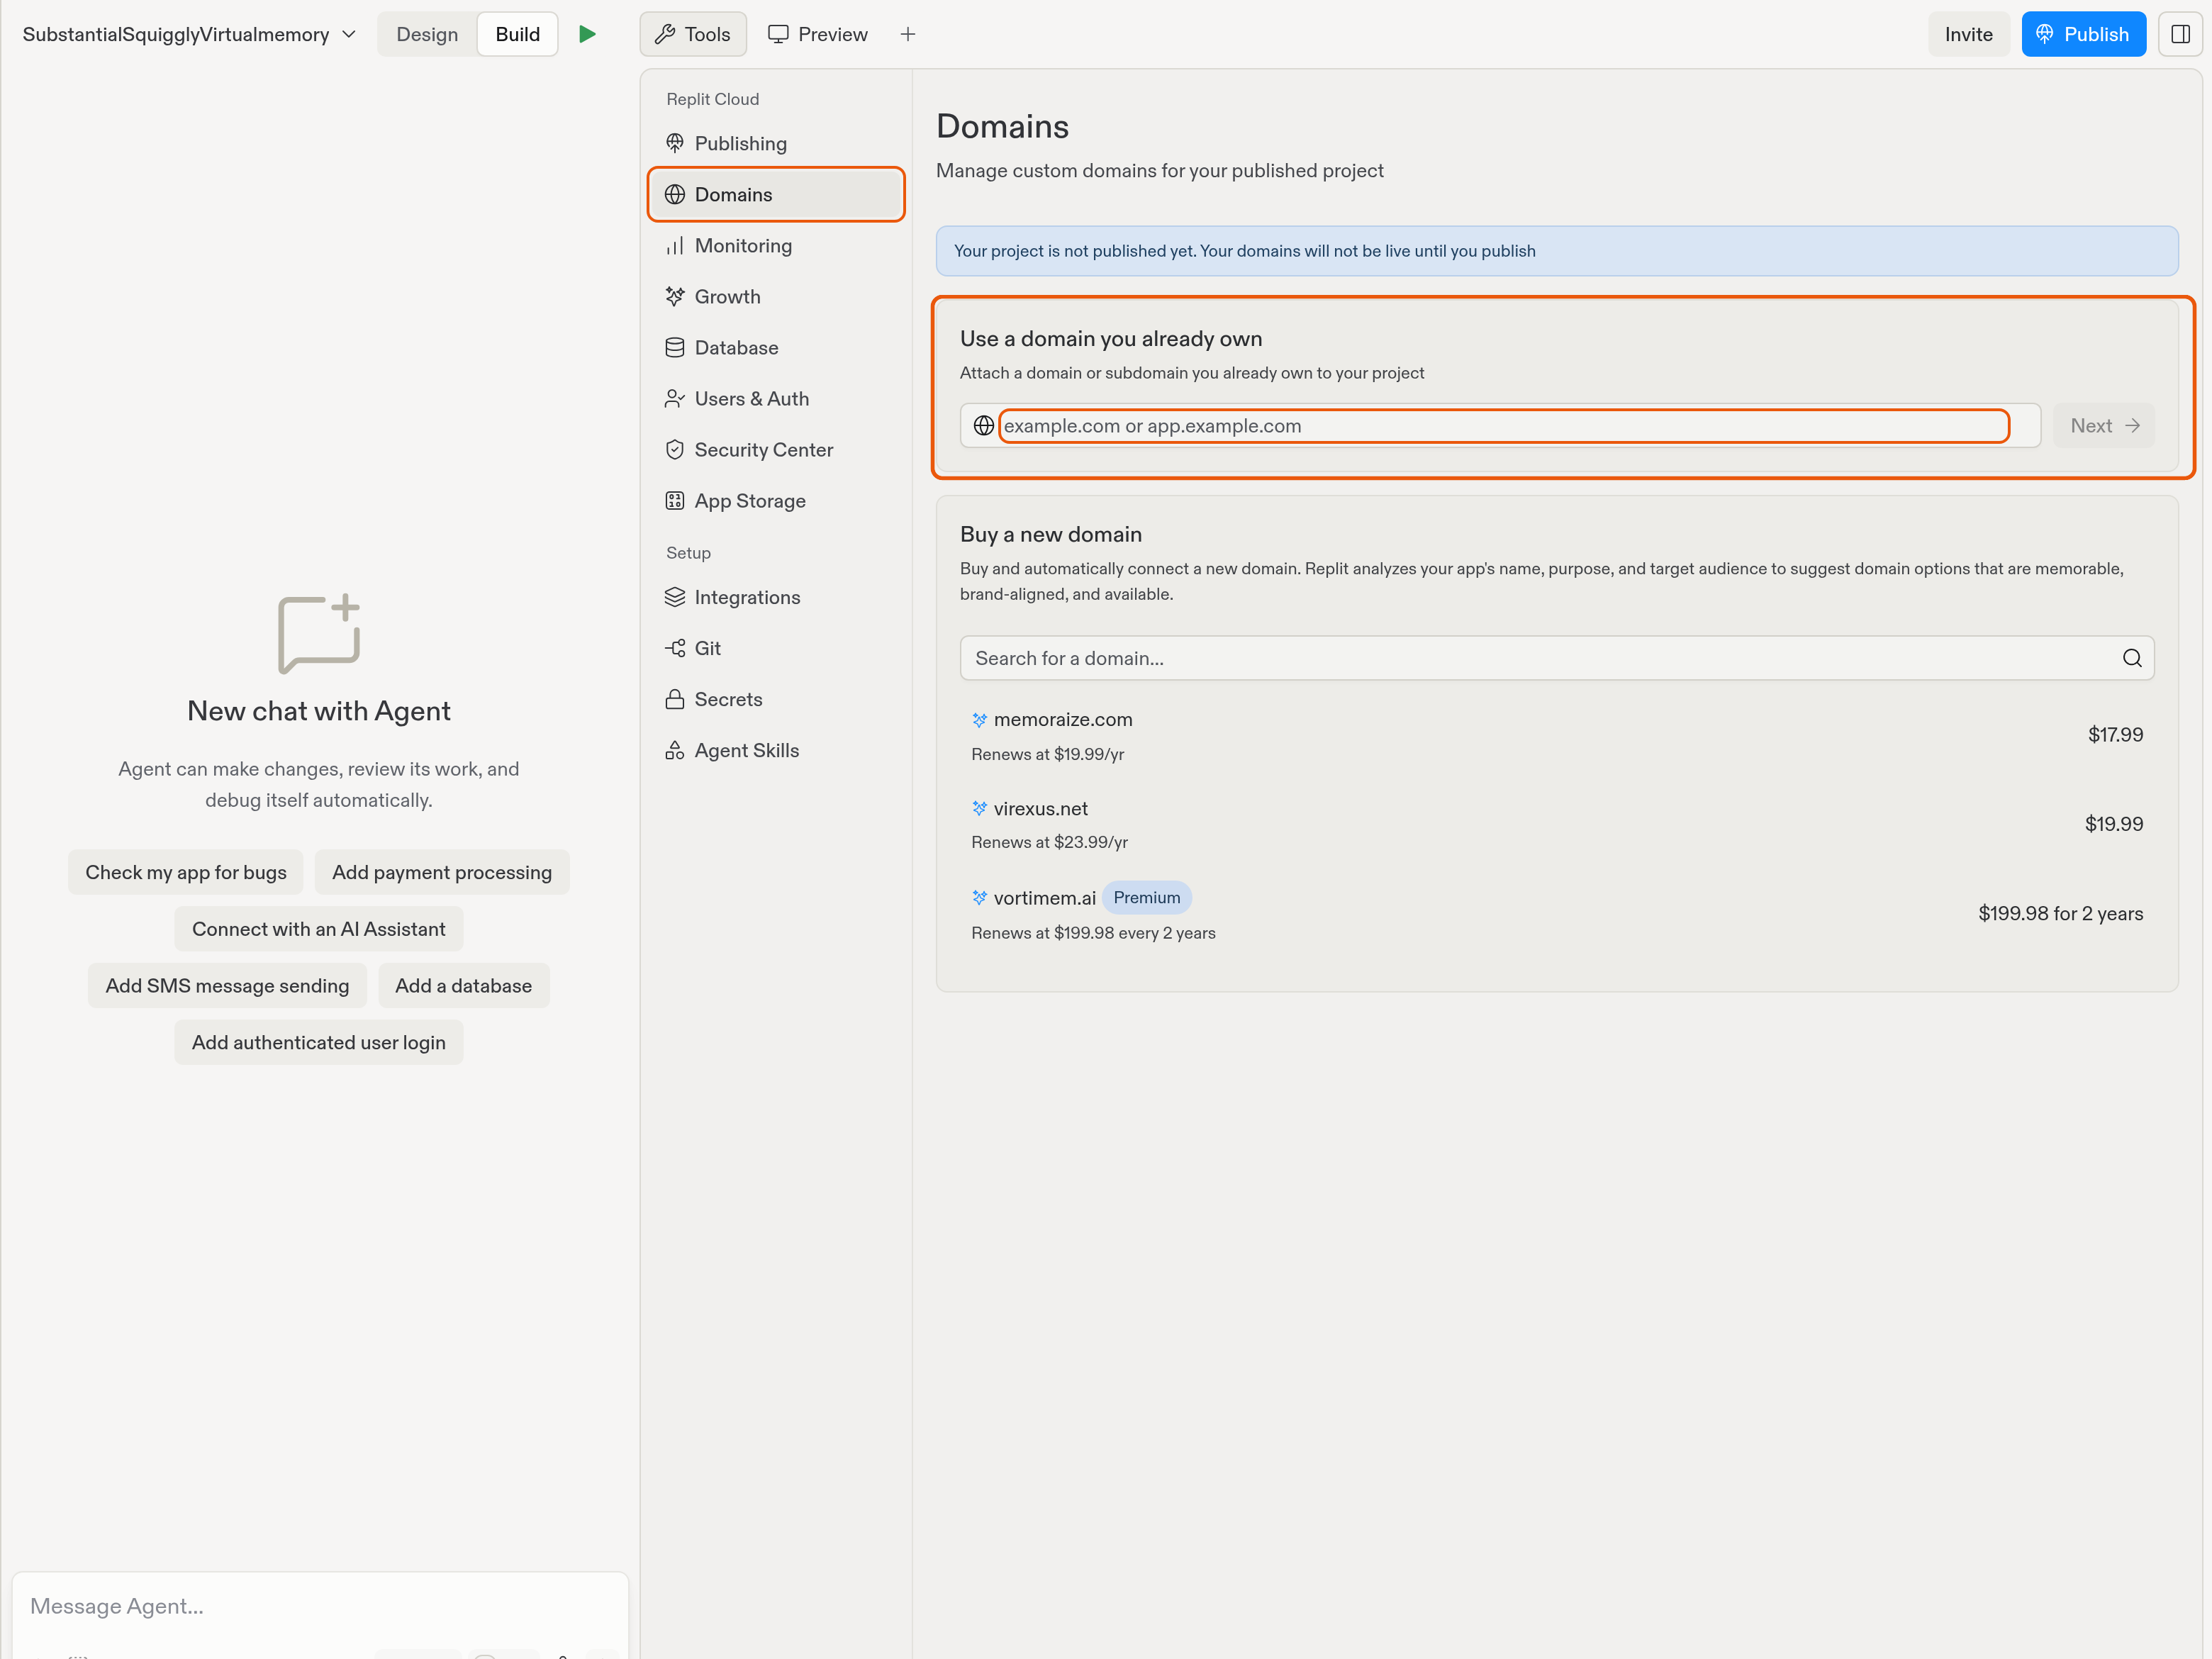Image resolution: width=2212 pixels, height=1659 pixels.
Task: Go to Database settings
Action: tap(776, 347)
